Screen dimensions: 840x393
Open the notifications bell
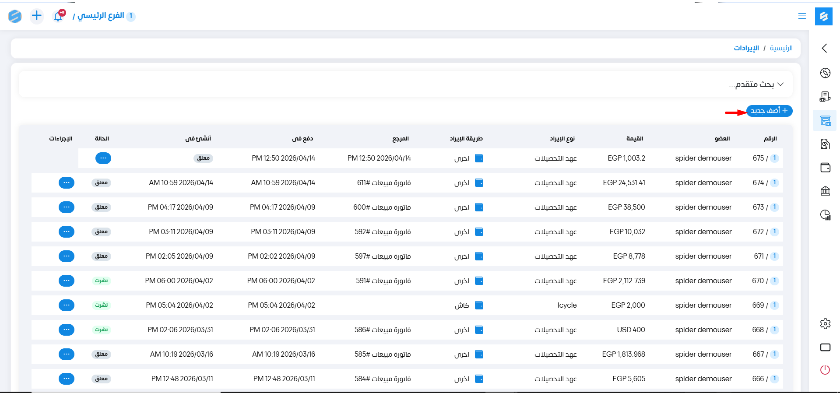[x=58, y=16]
